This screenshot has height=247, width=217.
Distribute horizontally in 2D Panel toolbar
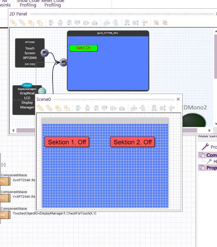point(107,23)
